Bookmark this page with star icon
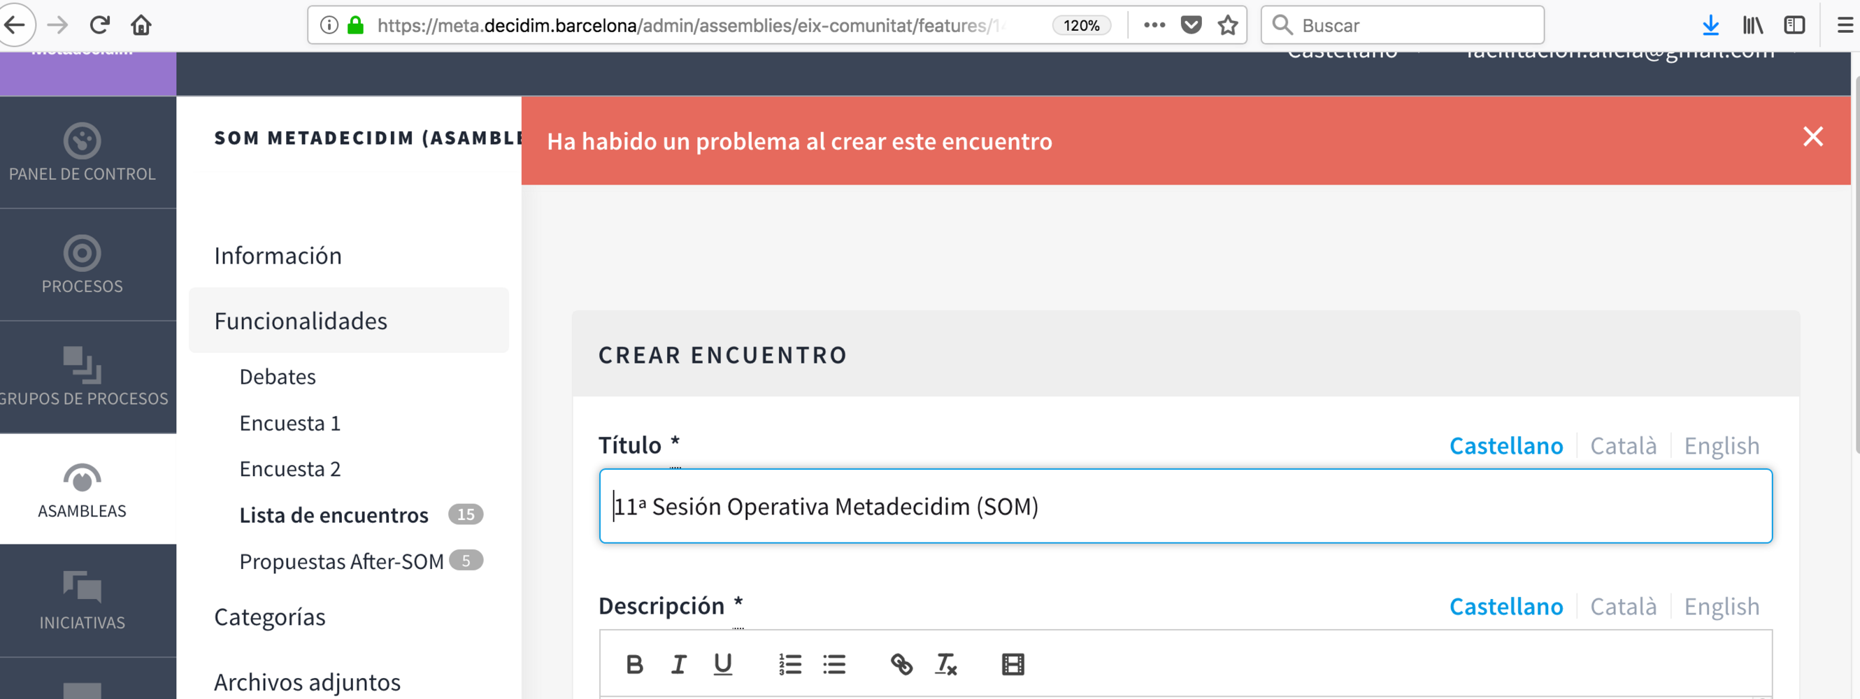The width and height of the screenshot is (1860, 699). click(x=1226, y=25)
